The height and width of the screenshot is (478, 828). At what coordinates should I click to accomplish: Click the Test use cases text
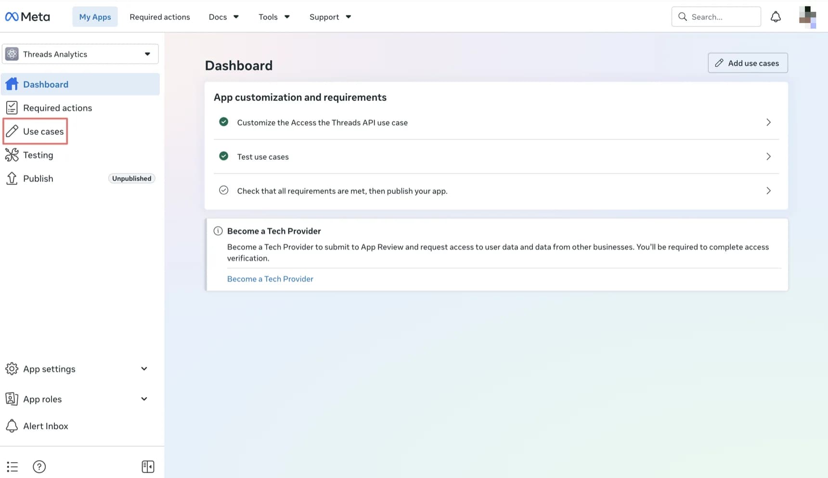pyautogui.click(x=263, y=157)
